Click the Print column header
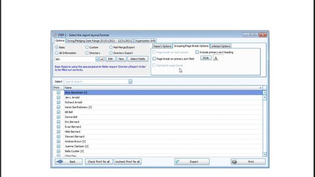 59,88
